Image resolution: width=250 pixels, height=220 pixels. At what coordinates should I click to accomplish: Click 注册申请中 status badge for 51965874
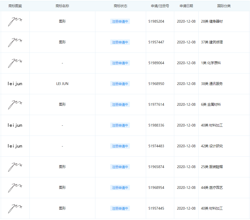pos(120,167)
